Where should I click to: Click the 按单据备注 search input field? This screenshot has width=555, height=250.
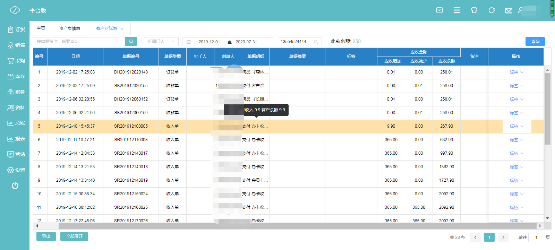pyautogui.click(x=79, y=42)
